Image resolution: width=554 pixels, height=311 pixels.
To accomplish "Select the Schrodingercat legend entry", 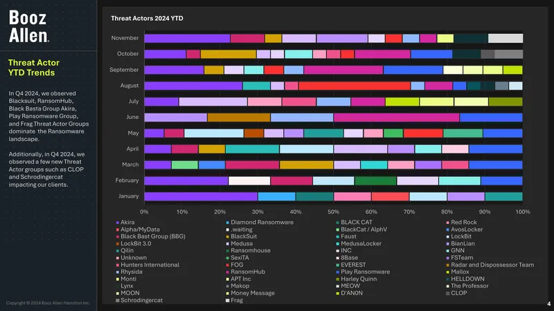I will coord(139,301).
